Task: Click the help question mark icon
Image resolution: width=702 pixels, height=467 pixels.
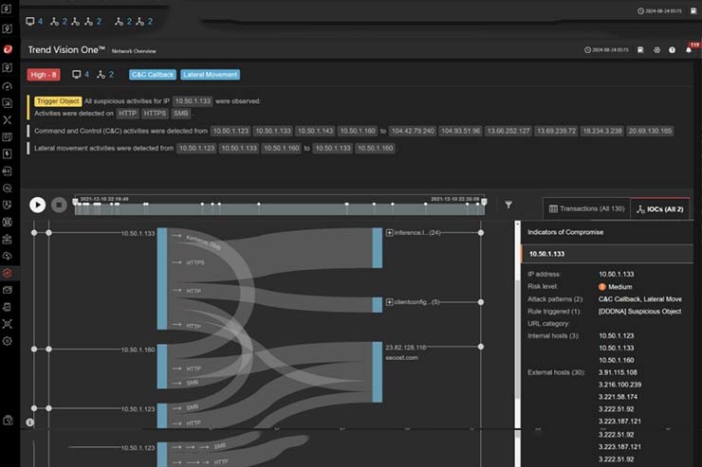Action: pyautogui.click(x=672, y=49)
